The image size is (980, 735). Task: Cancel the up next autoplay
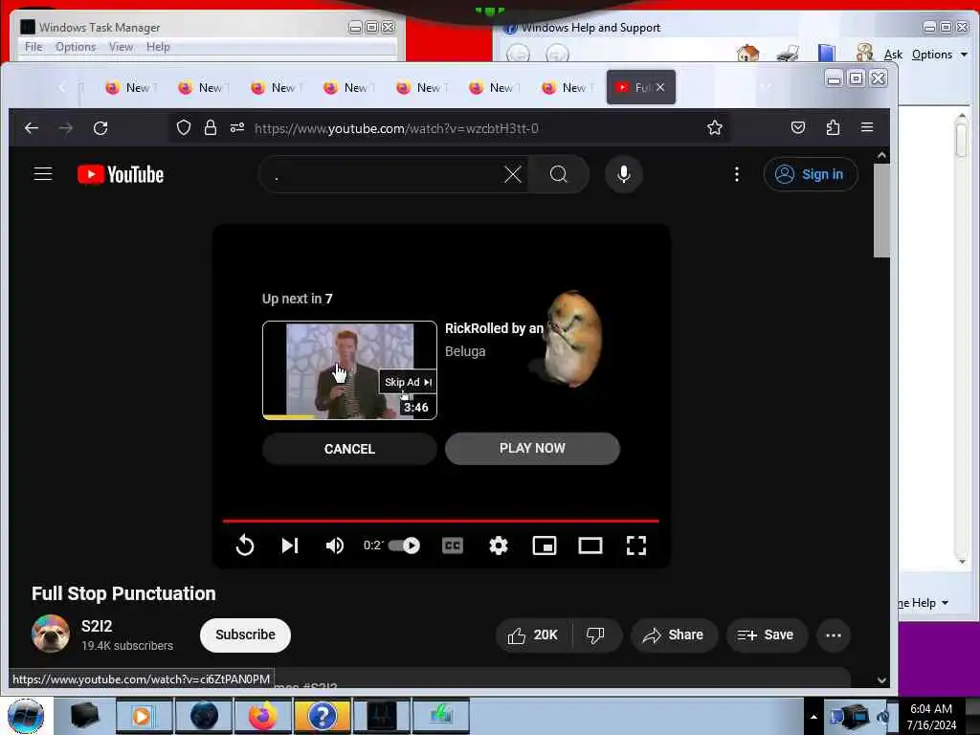tap(349, 449)
